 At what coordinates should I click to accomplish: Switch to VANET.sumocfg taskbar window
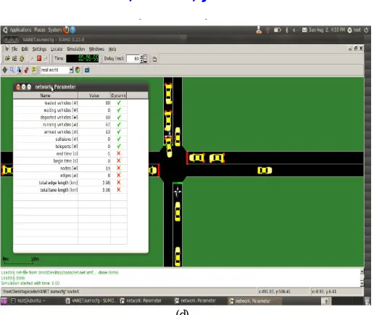91,300
